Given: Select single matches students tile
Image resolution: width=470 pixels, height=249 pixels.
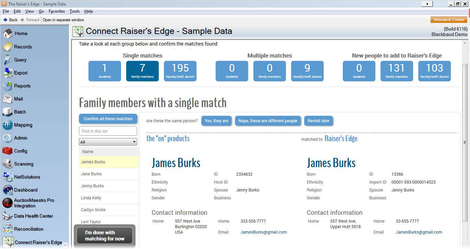Looking at the screenshot, I should [x=105, y=71].
